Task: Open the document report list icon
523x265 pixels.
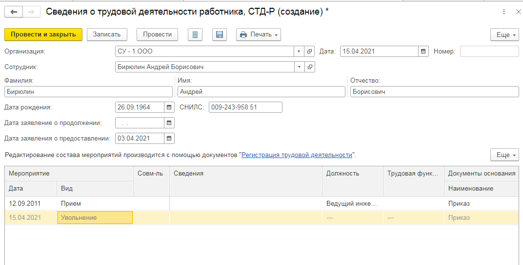Action: 195,35
